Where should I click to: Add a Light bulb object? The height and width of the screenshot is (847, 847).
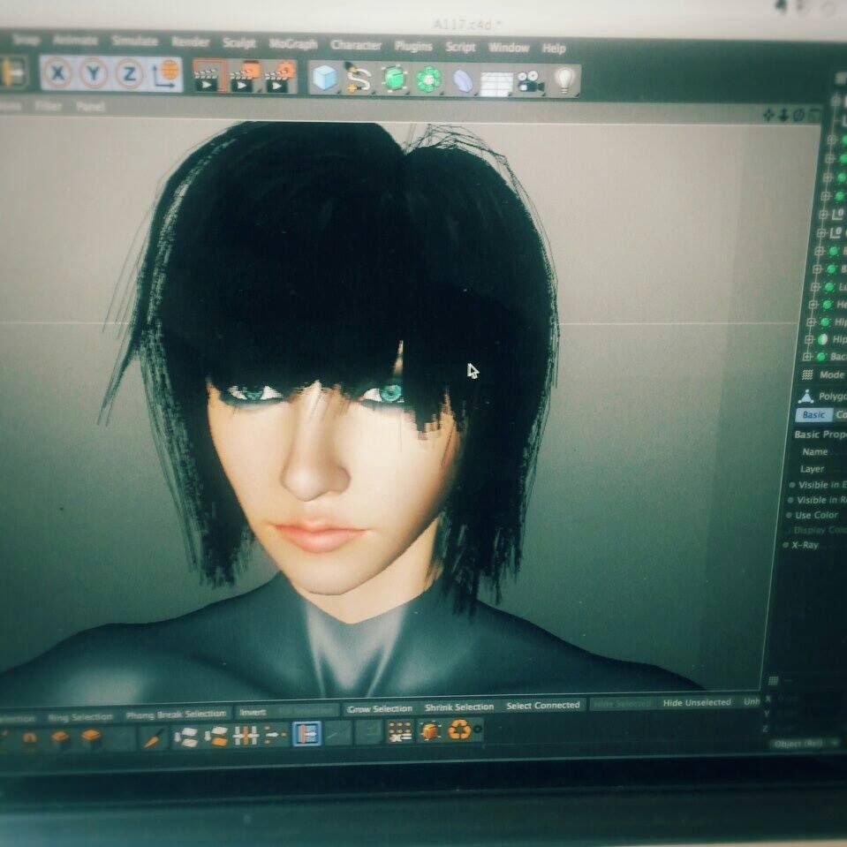[x=564, y=80]
